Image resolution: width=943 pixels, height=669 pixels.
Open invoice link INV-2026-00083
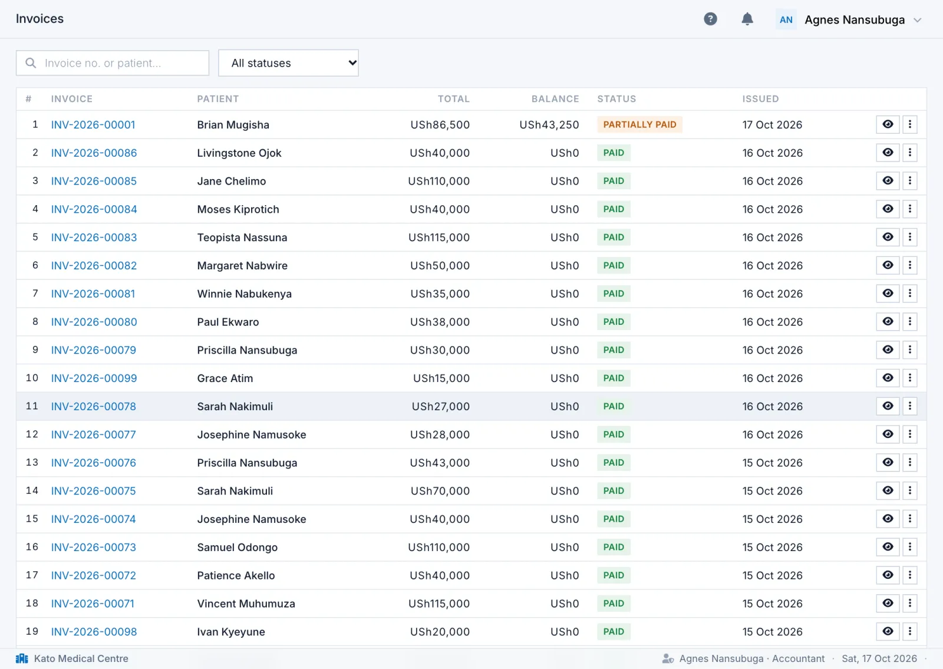pos(94,238)
